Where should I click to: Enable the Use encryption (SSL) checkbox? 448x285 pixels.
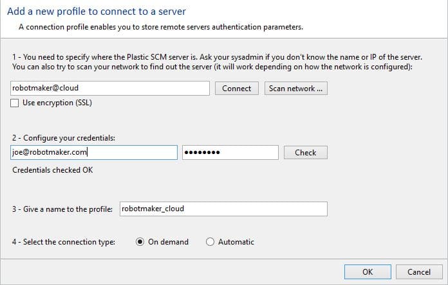(x=15, y=103)
